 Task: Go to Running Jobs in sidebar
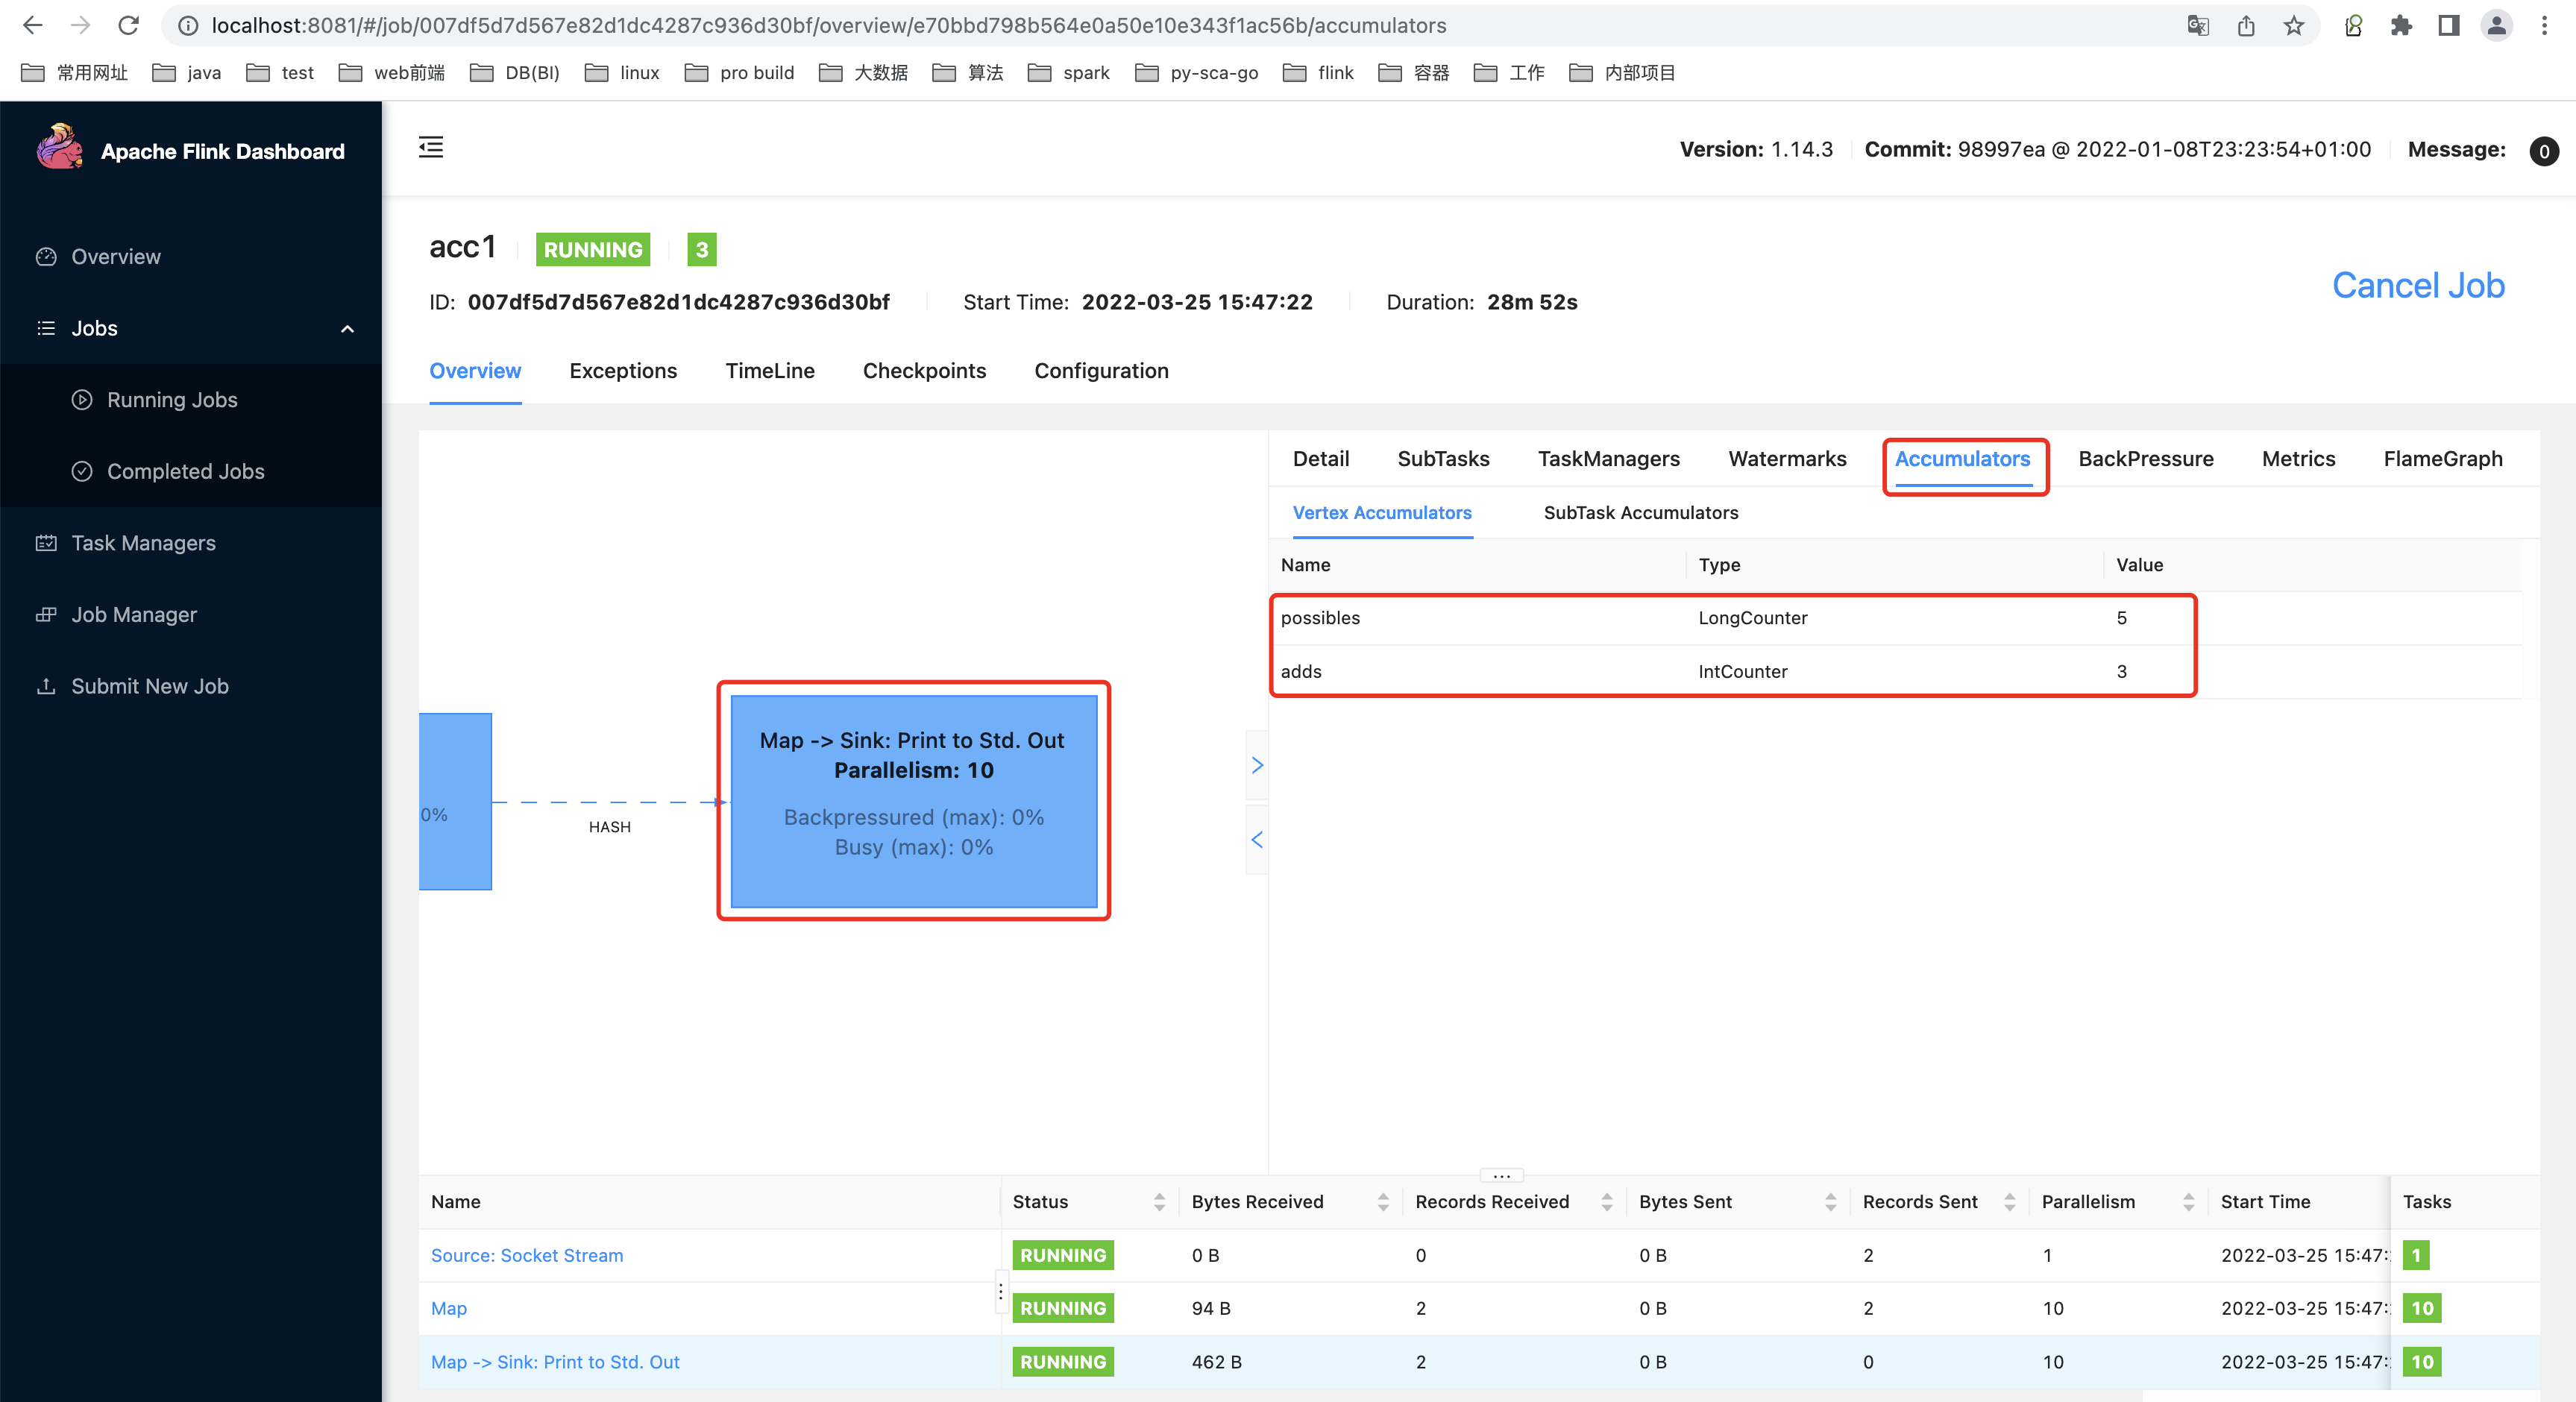(172, 400)
